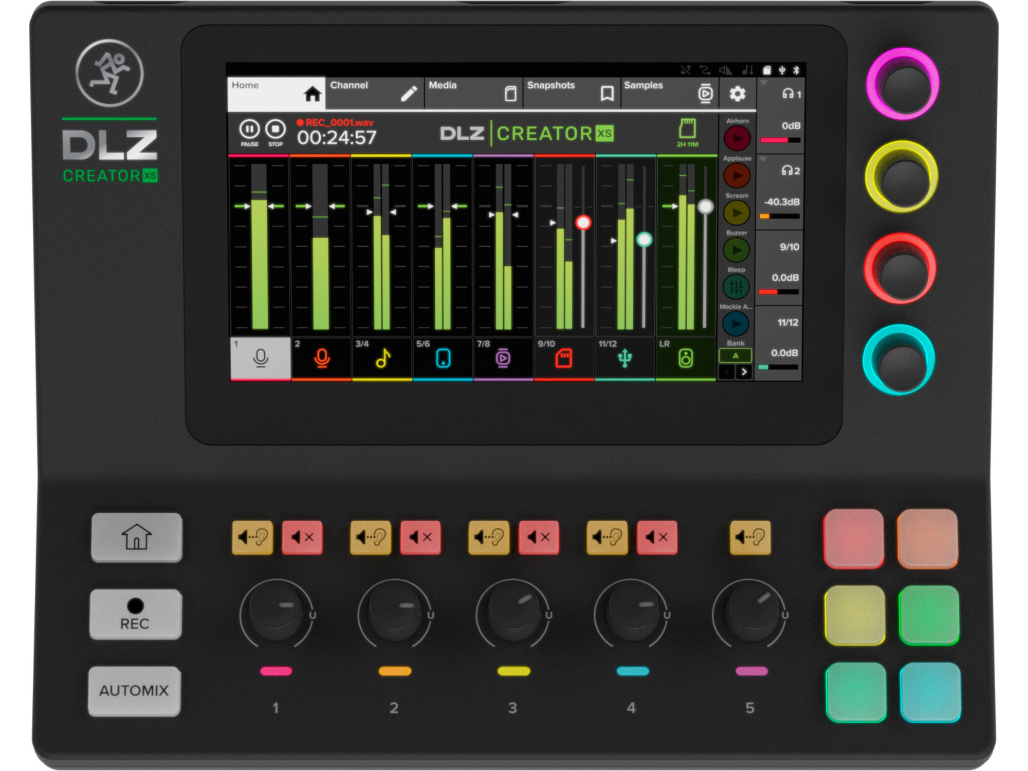Click the red fader handle on channel 9/10
1028x771 pixels.
tap(583, 223)
